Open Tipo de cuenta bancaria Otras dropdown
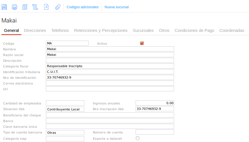Image resolution: width=249 pixels, height=142 pixels. (65, 133)
